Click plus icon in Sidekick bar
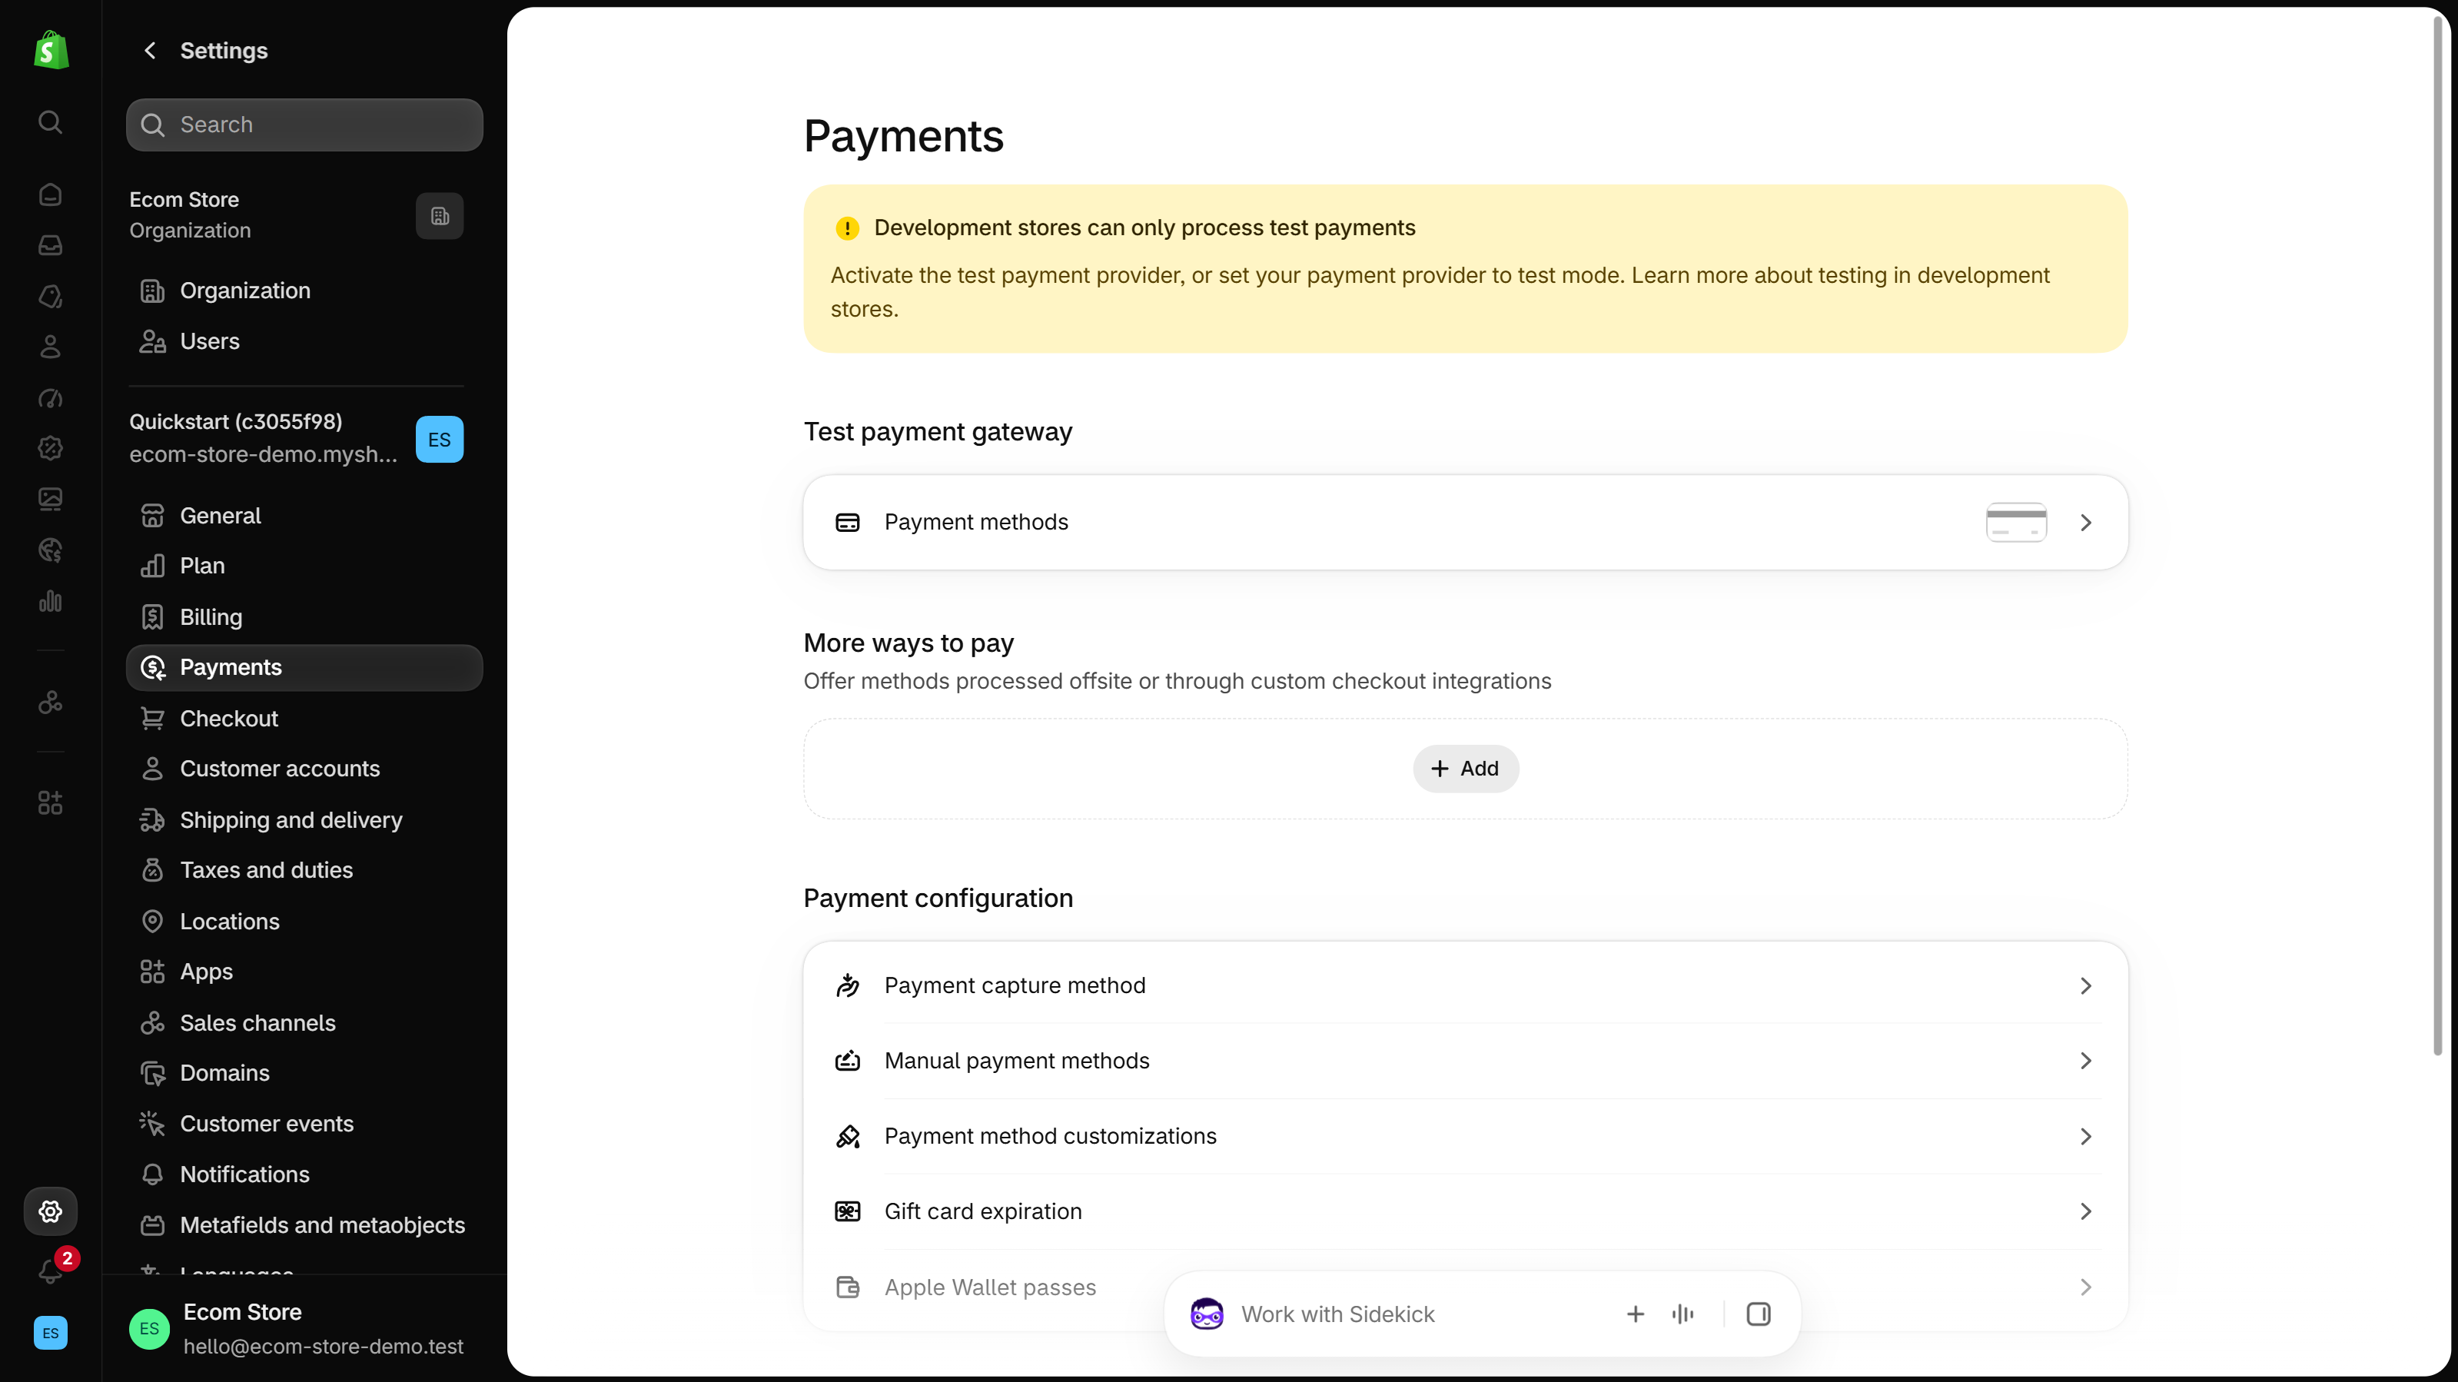2458x1382 pixels. click(x=1636, y=1314)
